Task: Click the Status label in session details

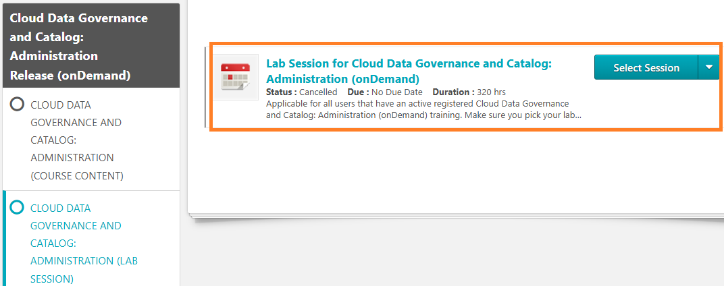Action: (x=281, y=92)
